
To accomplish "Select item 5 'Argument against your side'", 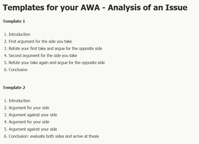I will tap(33, 129).
